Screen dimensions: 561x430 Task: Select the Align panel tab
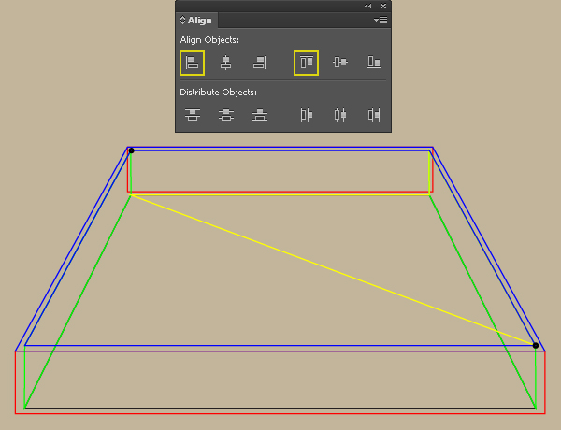(197, 21)
